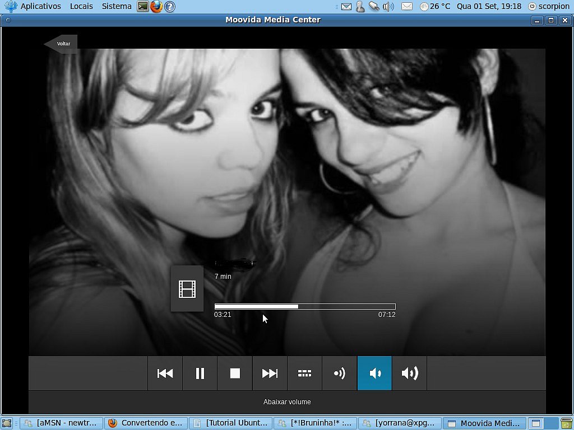This screenshot has width=574, height=430.
Task: Switch to the aMSN taskbar window
Action: tap(61, 423)
